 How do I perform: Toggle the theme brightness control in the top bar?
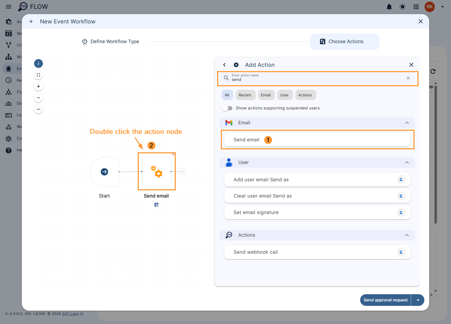(x=403, y=7)
